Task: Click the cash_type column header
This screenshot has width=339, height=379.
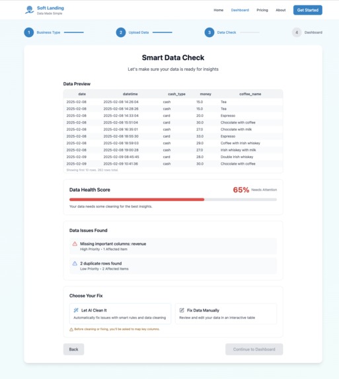Action: click(x=176, y=94)
